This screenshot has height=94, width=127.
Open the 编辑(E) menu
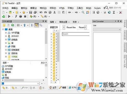[x=15, y=8]
